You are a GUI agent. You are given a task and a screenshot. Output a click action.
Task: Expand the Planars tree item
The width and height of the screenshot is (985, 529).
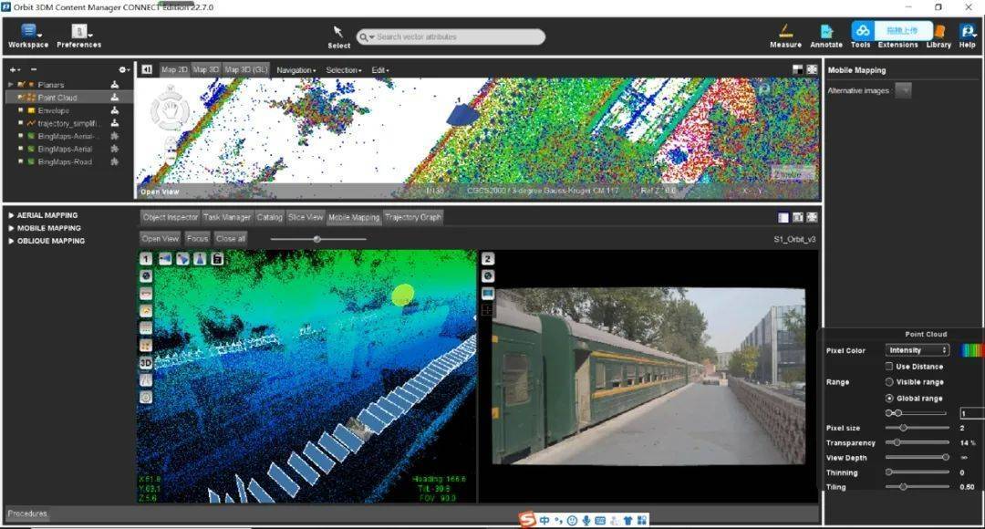point(11,84)
